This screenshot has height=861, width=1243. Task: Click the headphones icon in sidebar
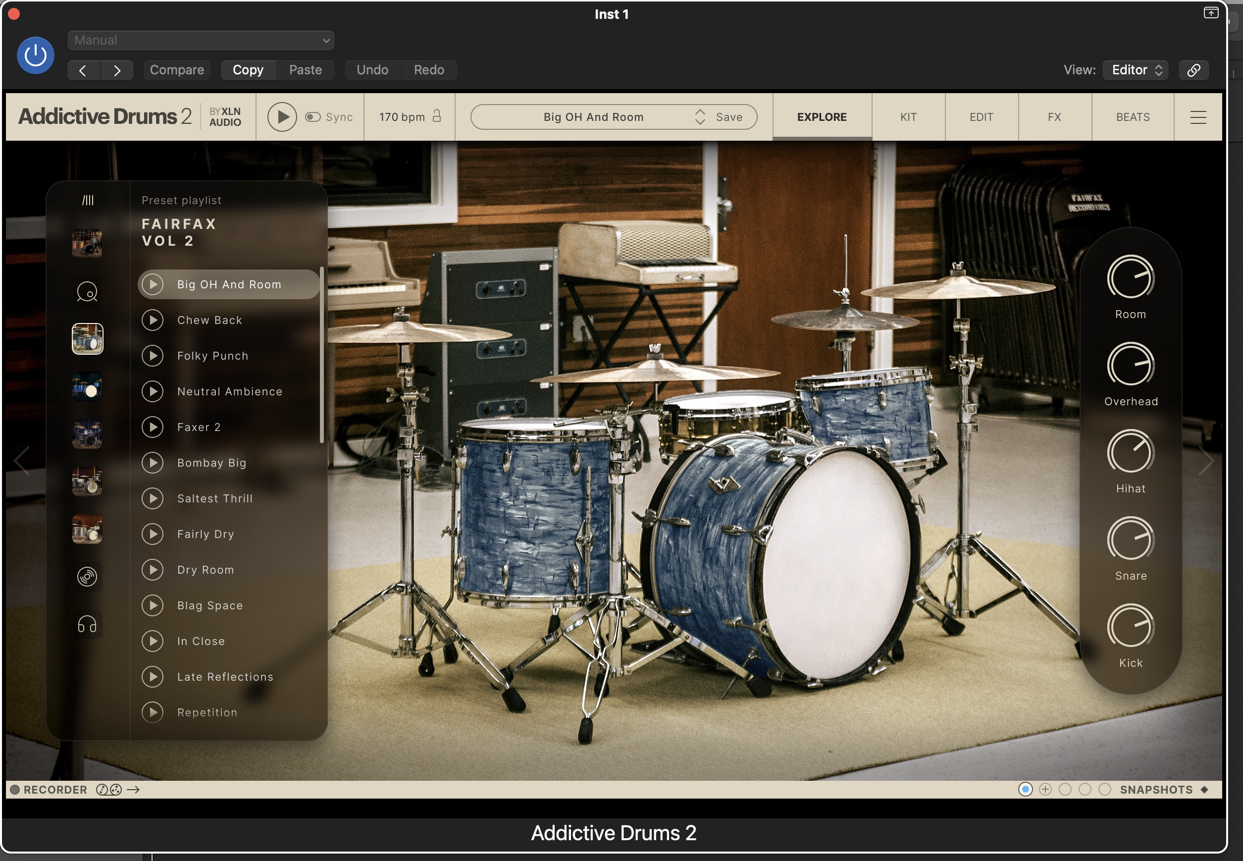87,624
